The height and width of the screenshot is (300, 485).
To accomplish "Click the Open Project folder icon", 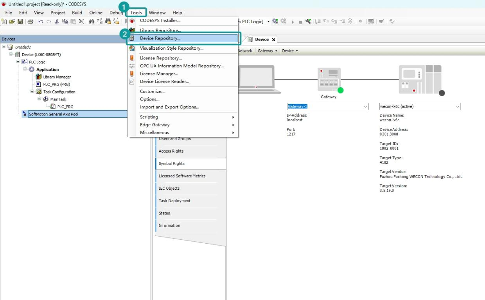I will point(12,22).
